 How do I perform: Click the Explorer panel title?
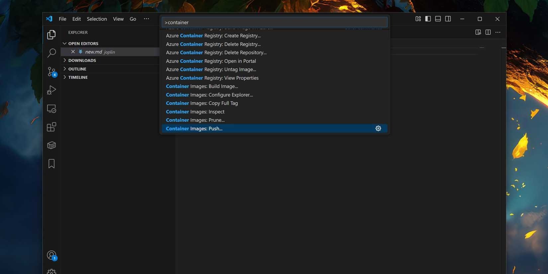[78, 32]
